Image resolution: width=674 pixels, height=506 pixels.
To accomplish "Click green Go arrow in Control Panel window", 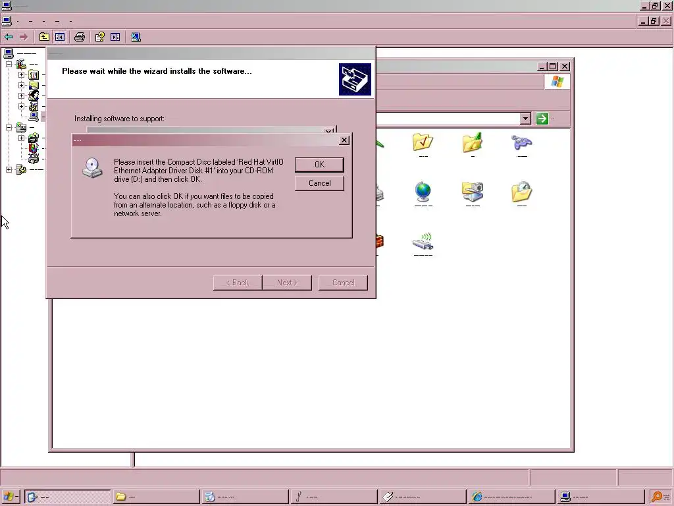I will [542, 119].
